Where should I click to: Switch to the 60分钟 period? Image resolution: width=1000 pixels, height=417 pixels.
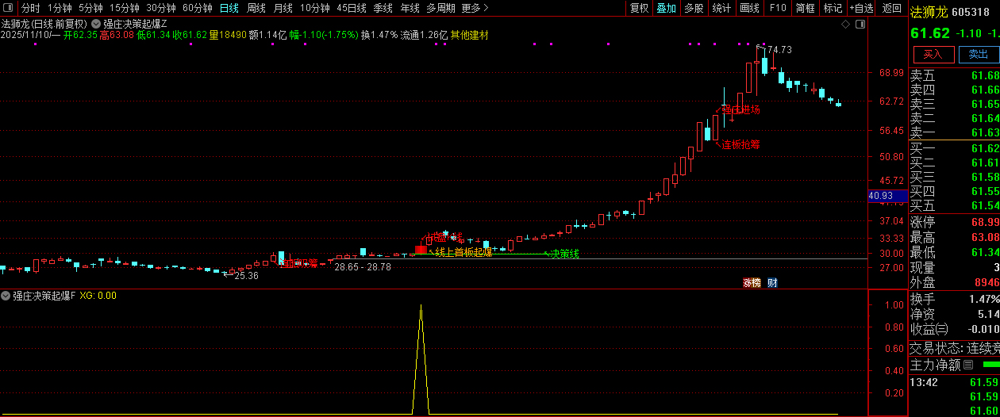coord(198,8)
